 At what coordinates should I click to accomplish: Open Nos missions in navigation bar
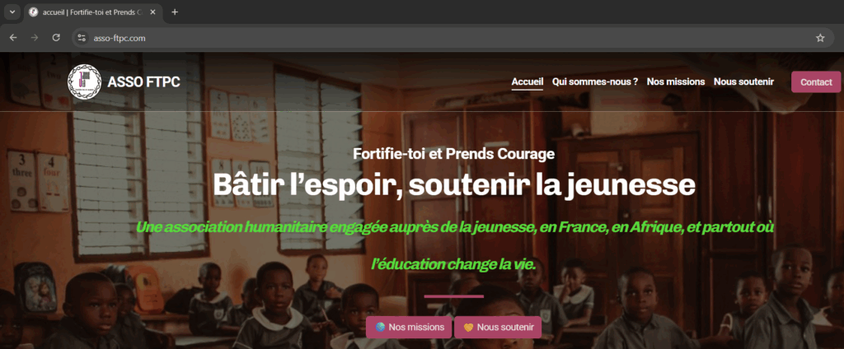click(x=676, y=81)
